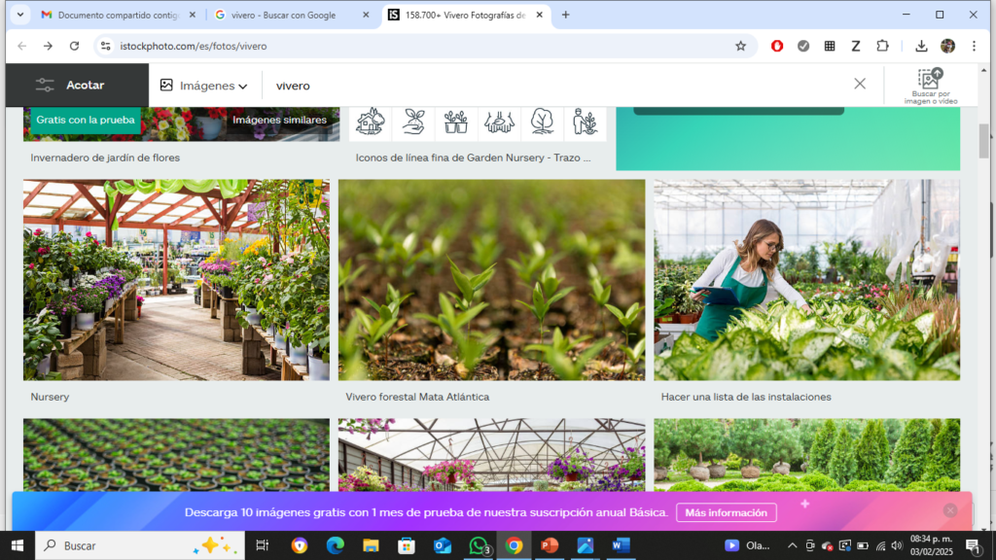Bookmark this page with the star icon
Viewport: 996px width, 560px height.
tap(740, 46)
